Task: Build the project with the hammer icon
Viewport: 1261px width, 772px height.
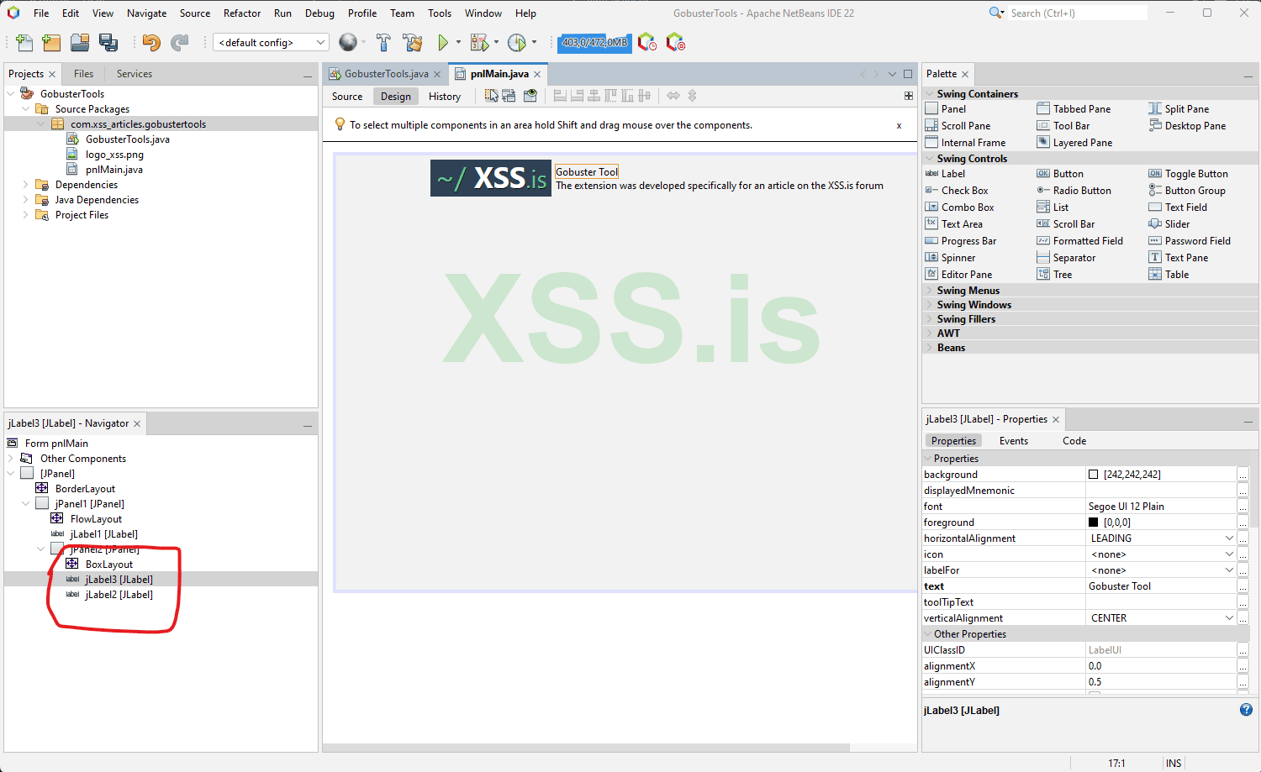Action: click(x=383, y=43)
